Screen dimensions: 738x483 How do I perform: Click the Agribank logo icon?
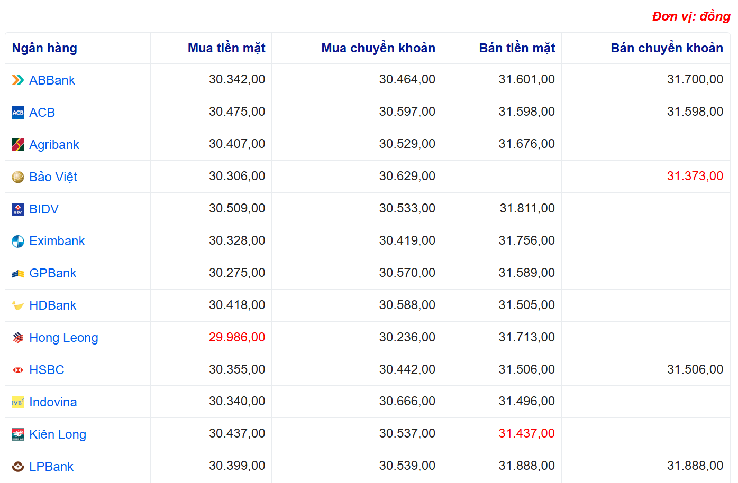coord(18,145)
